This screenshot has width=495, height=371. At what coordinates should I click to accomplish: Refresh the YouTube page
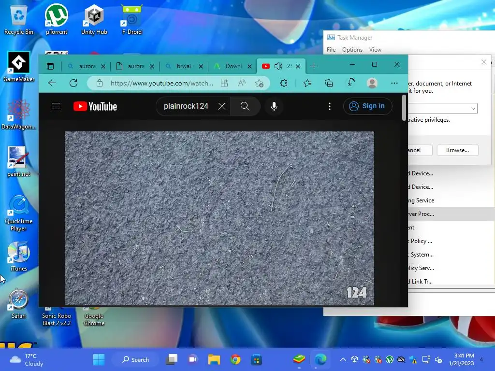point(73,83)
